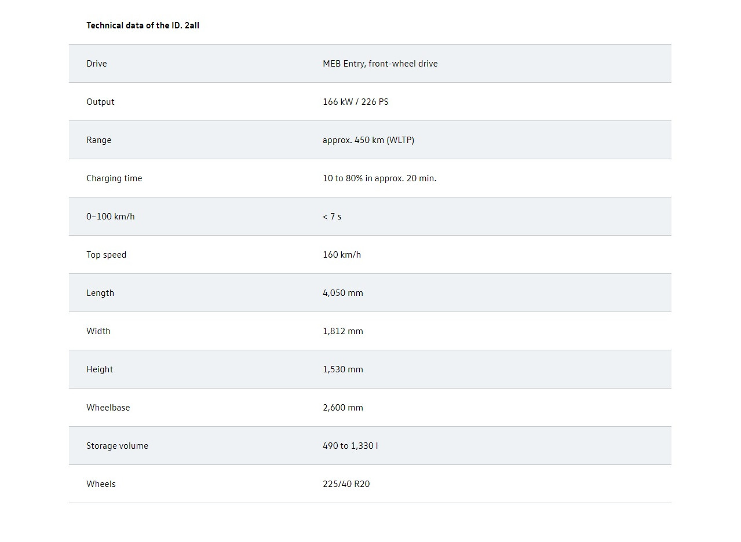The height and width of the screenshot is (542, 741).
Task: Click the 'Wheels' row label
Action: 101,484
